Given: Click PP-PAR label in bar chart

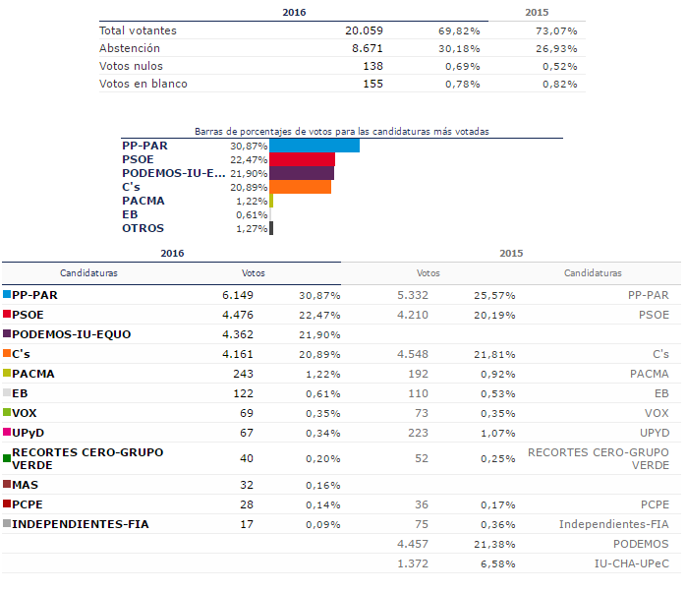Looking at the screenshot, I should [x=144, y=146].
